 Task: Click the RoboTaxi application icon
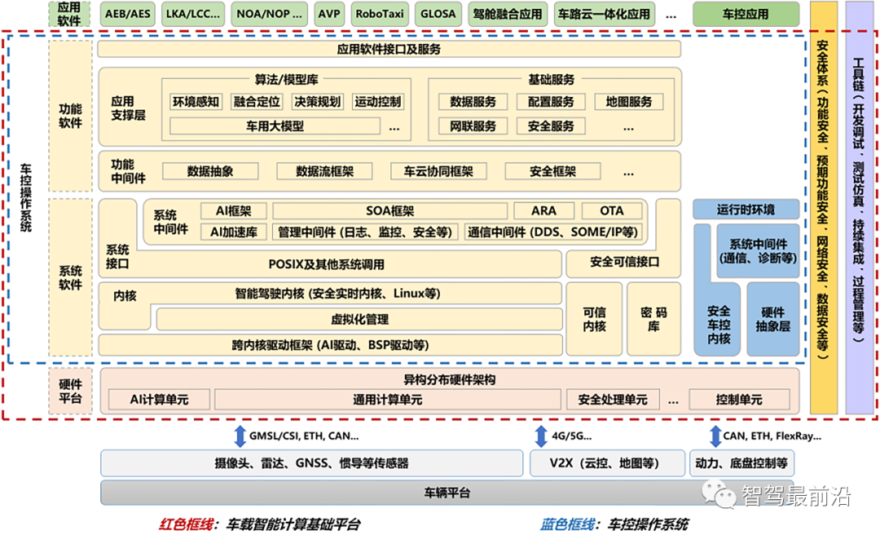pos(380,13)
